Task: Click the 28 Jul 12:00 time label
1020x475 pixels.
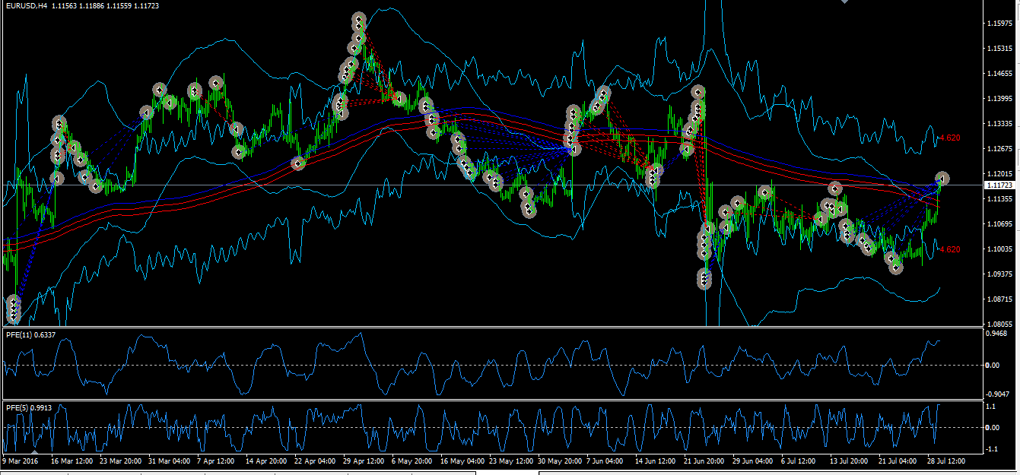Action: click(948, 461)
